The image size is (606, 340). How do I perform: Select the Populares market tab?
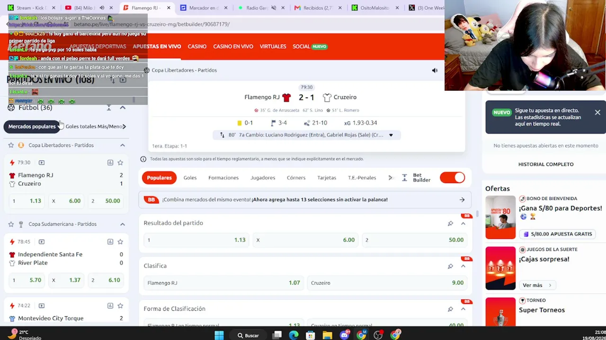(159, 178)
